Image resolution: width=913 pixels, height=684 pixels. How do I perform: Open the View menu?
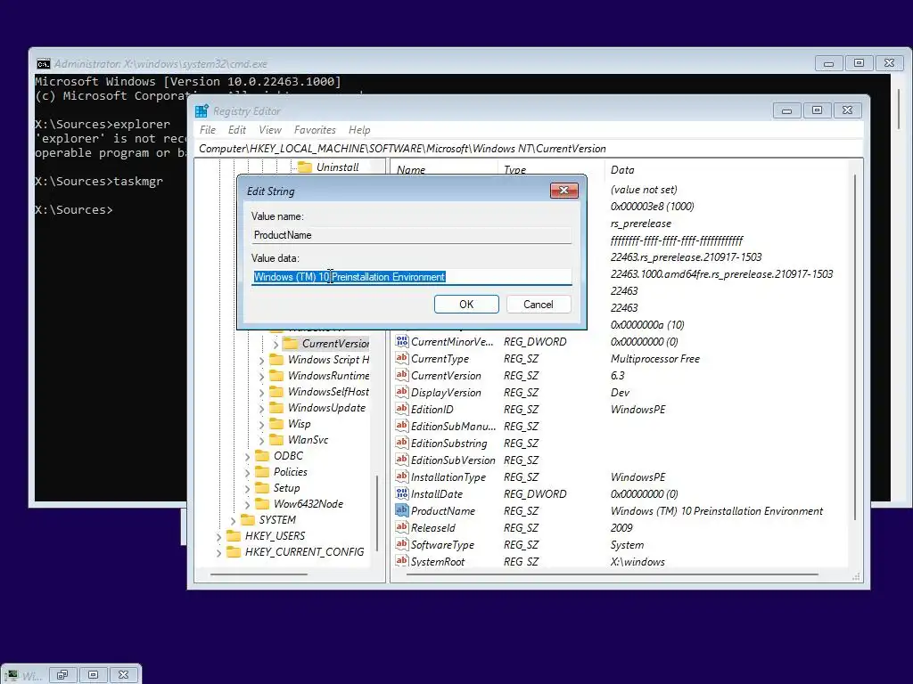pos(270,130)
